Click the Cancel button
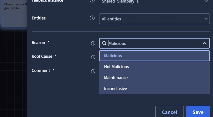The width and height of the screenshot is (213, 117). 169,112
